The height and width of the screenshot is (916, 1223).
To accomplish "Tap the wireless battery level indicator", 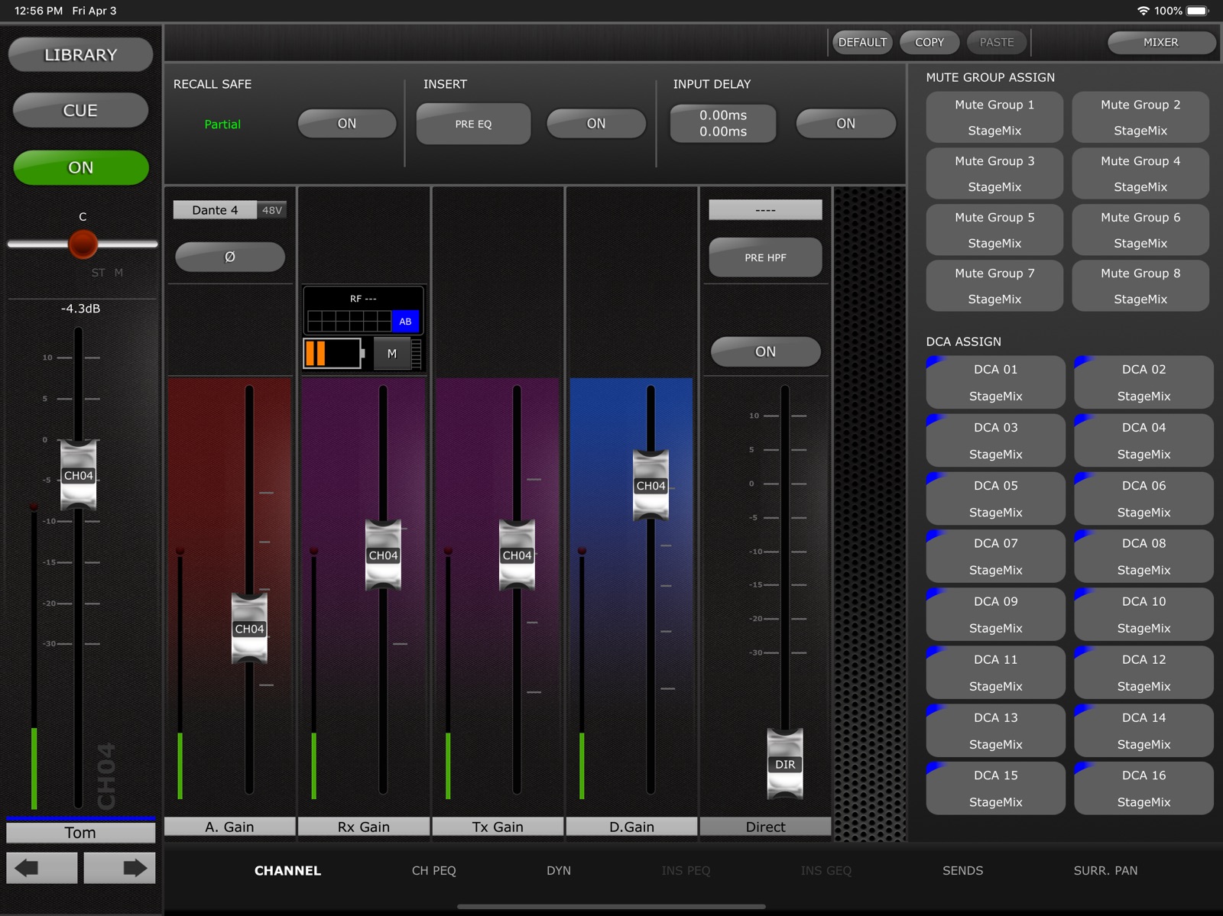I will 333,354.
